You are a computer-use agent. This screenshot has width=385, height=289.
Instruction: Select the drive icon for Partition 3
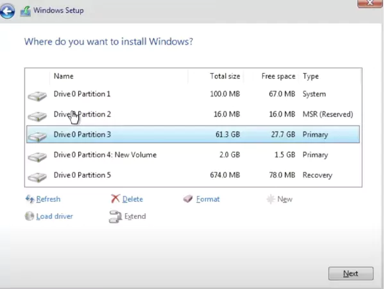37,136
